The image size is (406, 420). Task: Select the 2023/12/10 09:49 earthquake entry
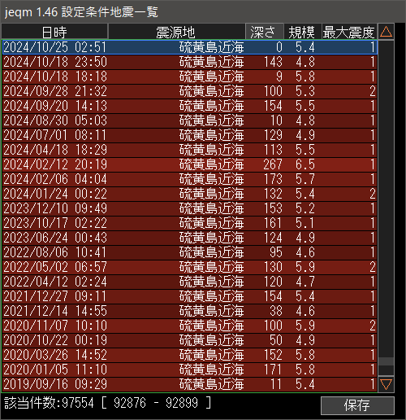[x=190, y=208]
